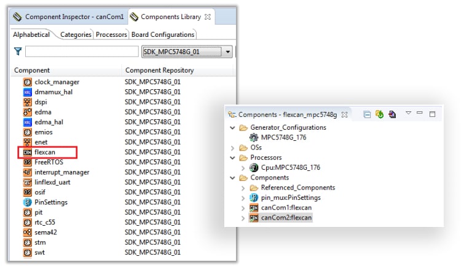Open the Component Inspector - canCom1 tab
Image resolution: width=472 pixels, height=270 pixels.
[x=69, y=16]
